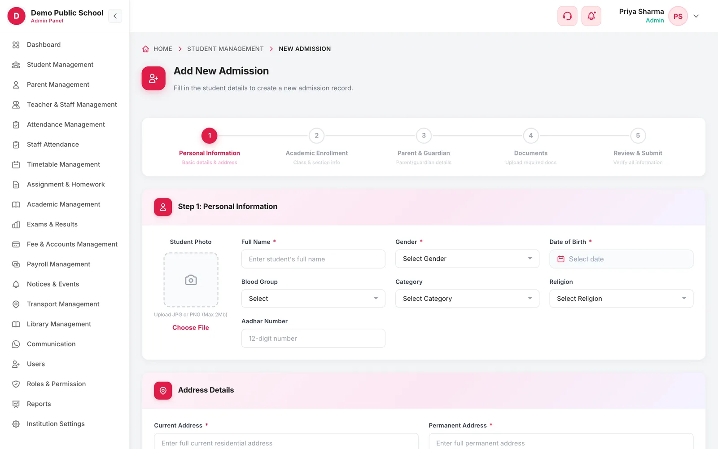Open the Date of Birth date picker

pos(621,259)
